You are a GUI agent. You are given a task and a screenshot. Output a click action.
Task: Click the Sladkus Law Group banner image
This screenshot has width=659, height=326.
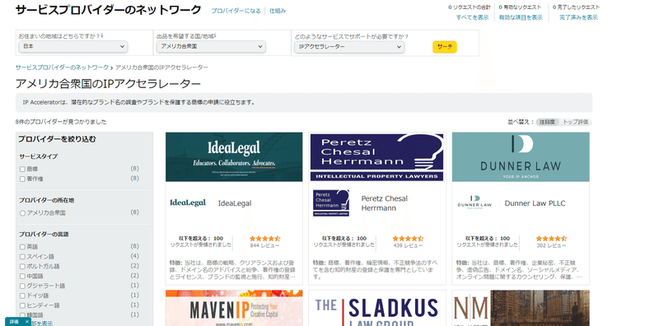(377, 308)
